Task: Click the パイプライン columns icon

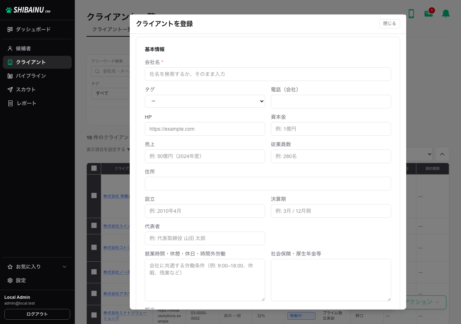Action: 10,76
